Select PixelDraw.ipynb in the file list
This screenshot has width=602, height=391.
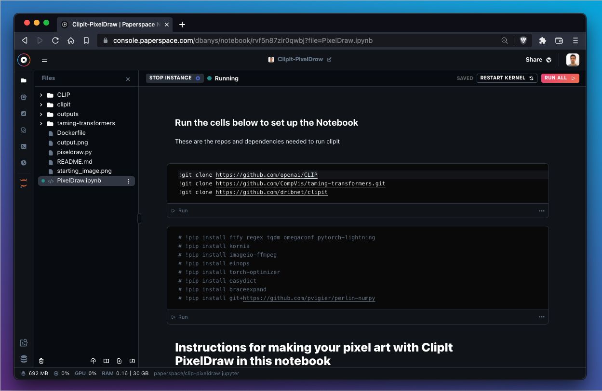coord(87,181)
